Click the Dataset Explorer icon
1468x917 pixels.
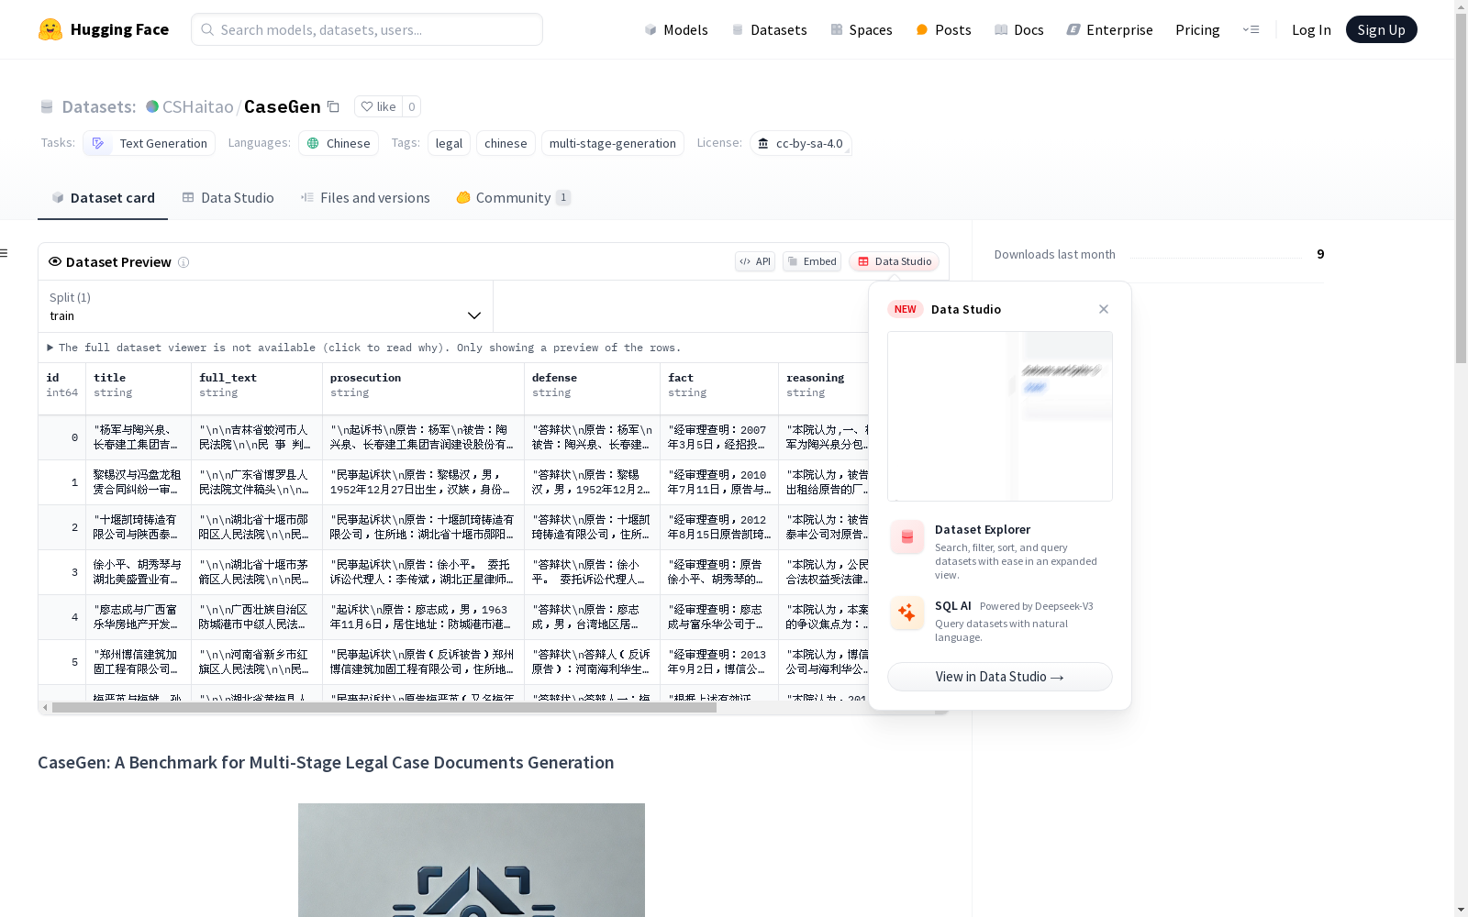click(x=907, y=537)
